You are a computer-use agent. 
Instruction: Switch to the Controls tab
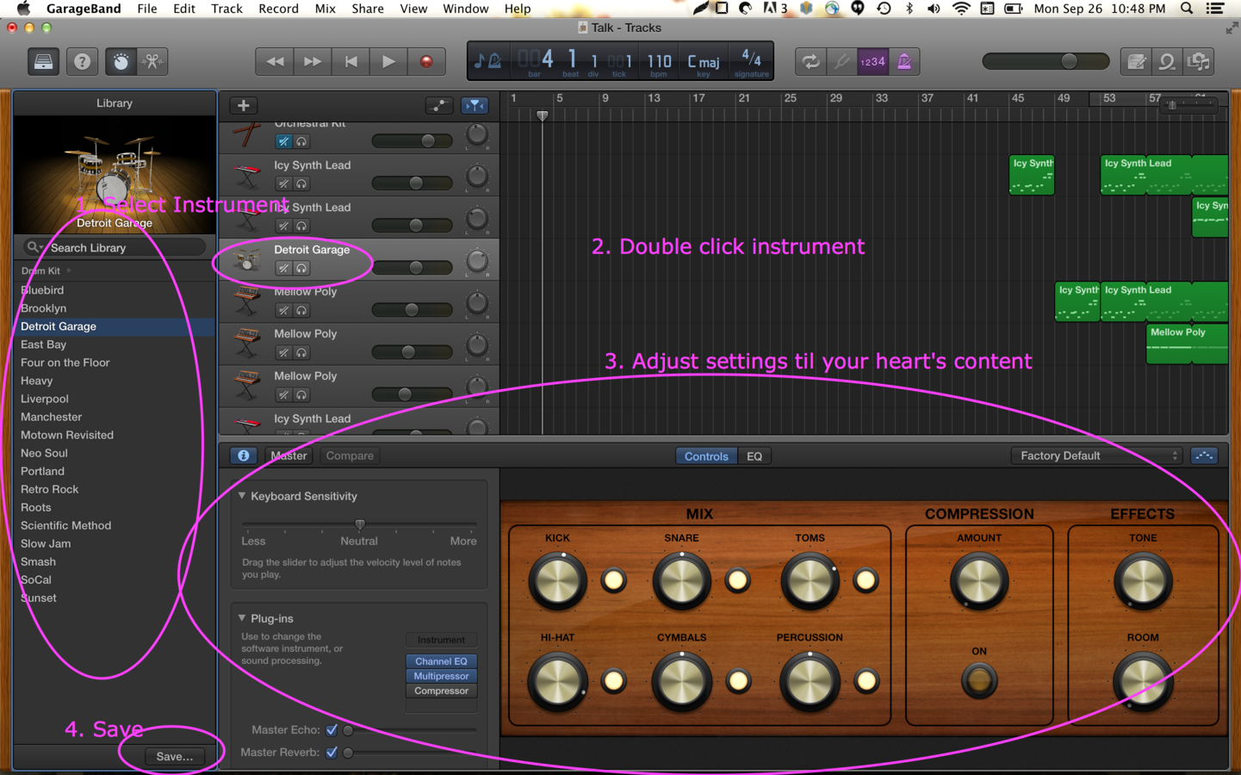706,456
